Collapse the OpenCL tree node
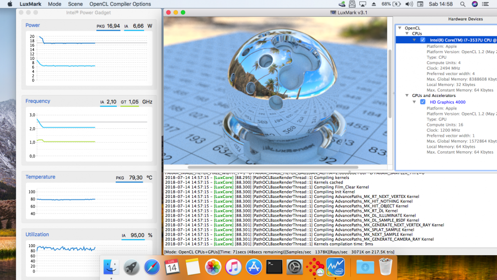This screenshot has height=280, width=497. pos(400,28)
